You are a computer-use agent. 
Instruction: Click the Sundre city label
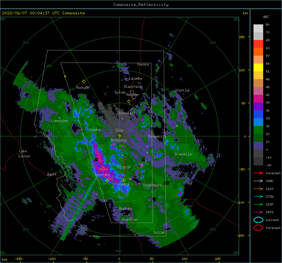[95, 130]
